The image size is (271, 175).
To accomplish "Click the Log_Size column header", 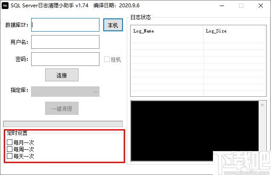I will point(235,31).
